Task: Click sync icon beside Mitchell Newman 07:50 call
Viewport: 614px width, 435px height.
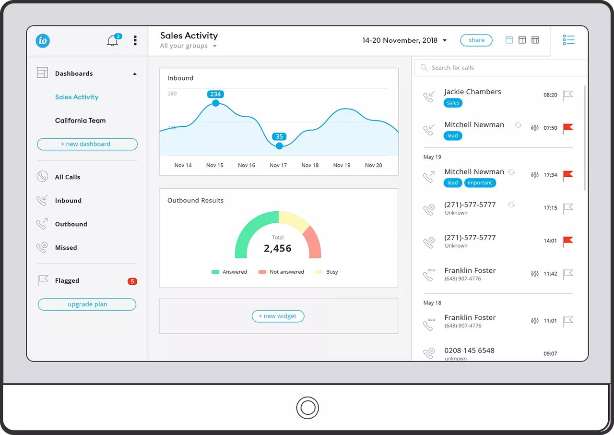Action: pyautogui.click(x=518, y=125)
